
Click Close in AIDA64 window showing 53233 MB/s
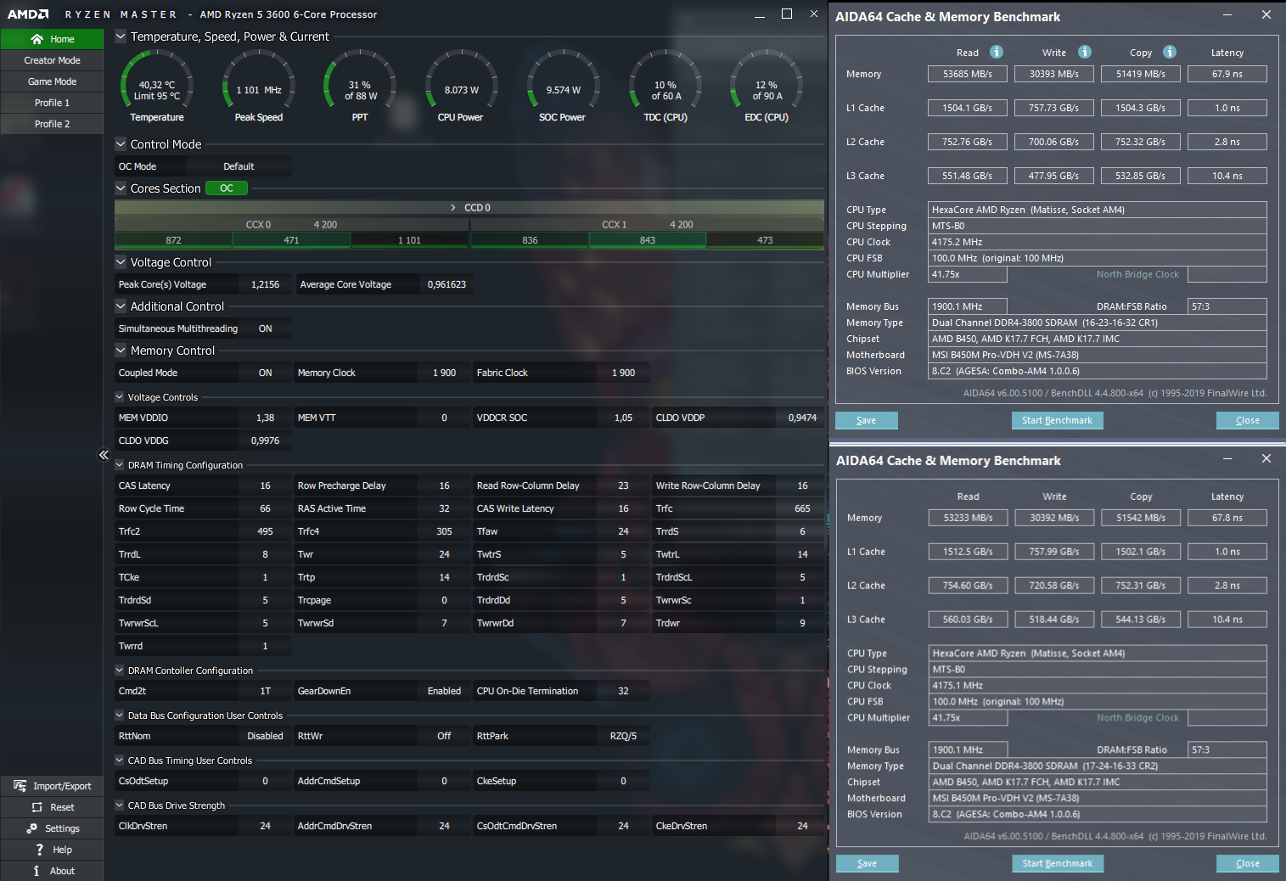[1248, 863]
